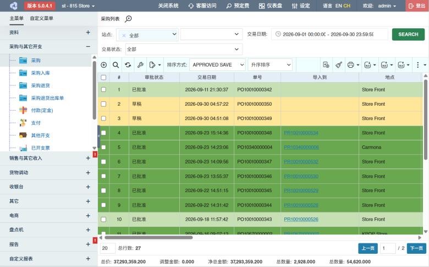Image resolution: width=429 pixels, height=267 pixels.
Task: Check row 3 PO10010000349 checkbox
Action: (103, 118)
